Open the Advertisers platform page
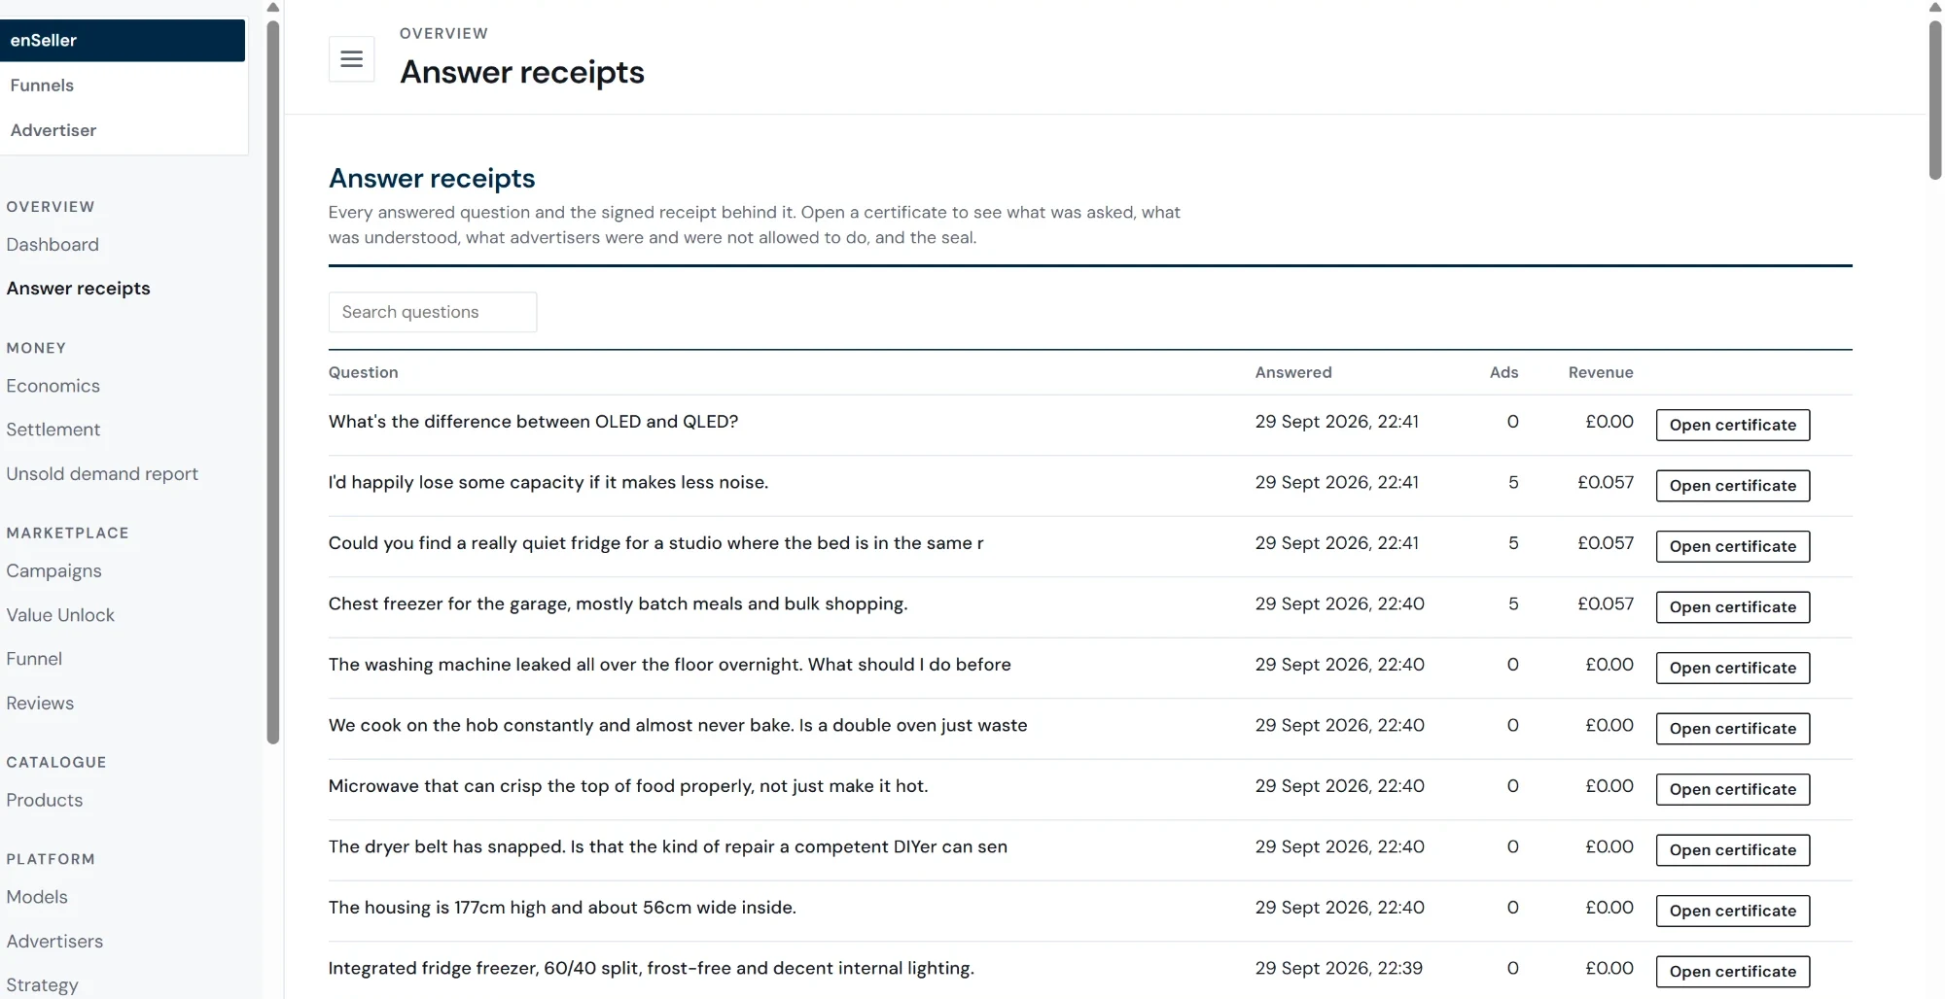 tap(54, 942)
